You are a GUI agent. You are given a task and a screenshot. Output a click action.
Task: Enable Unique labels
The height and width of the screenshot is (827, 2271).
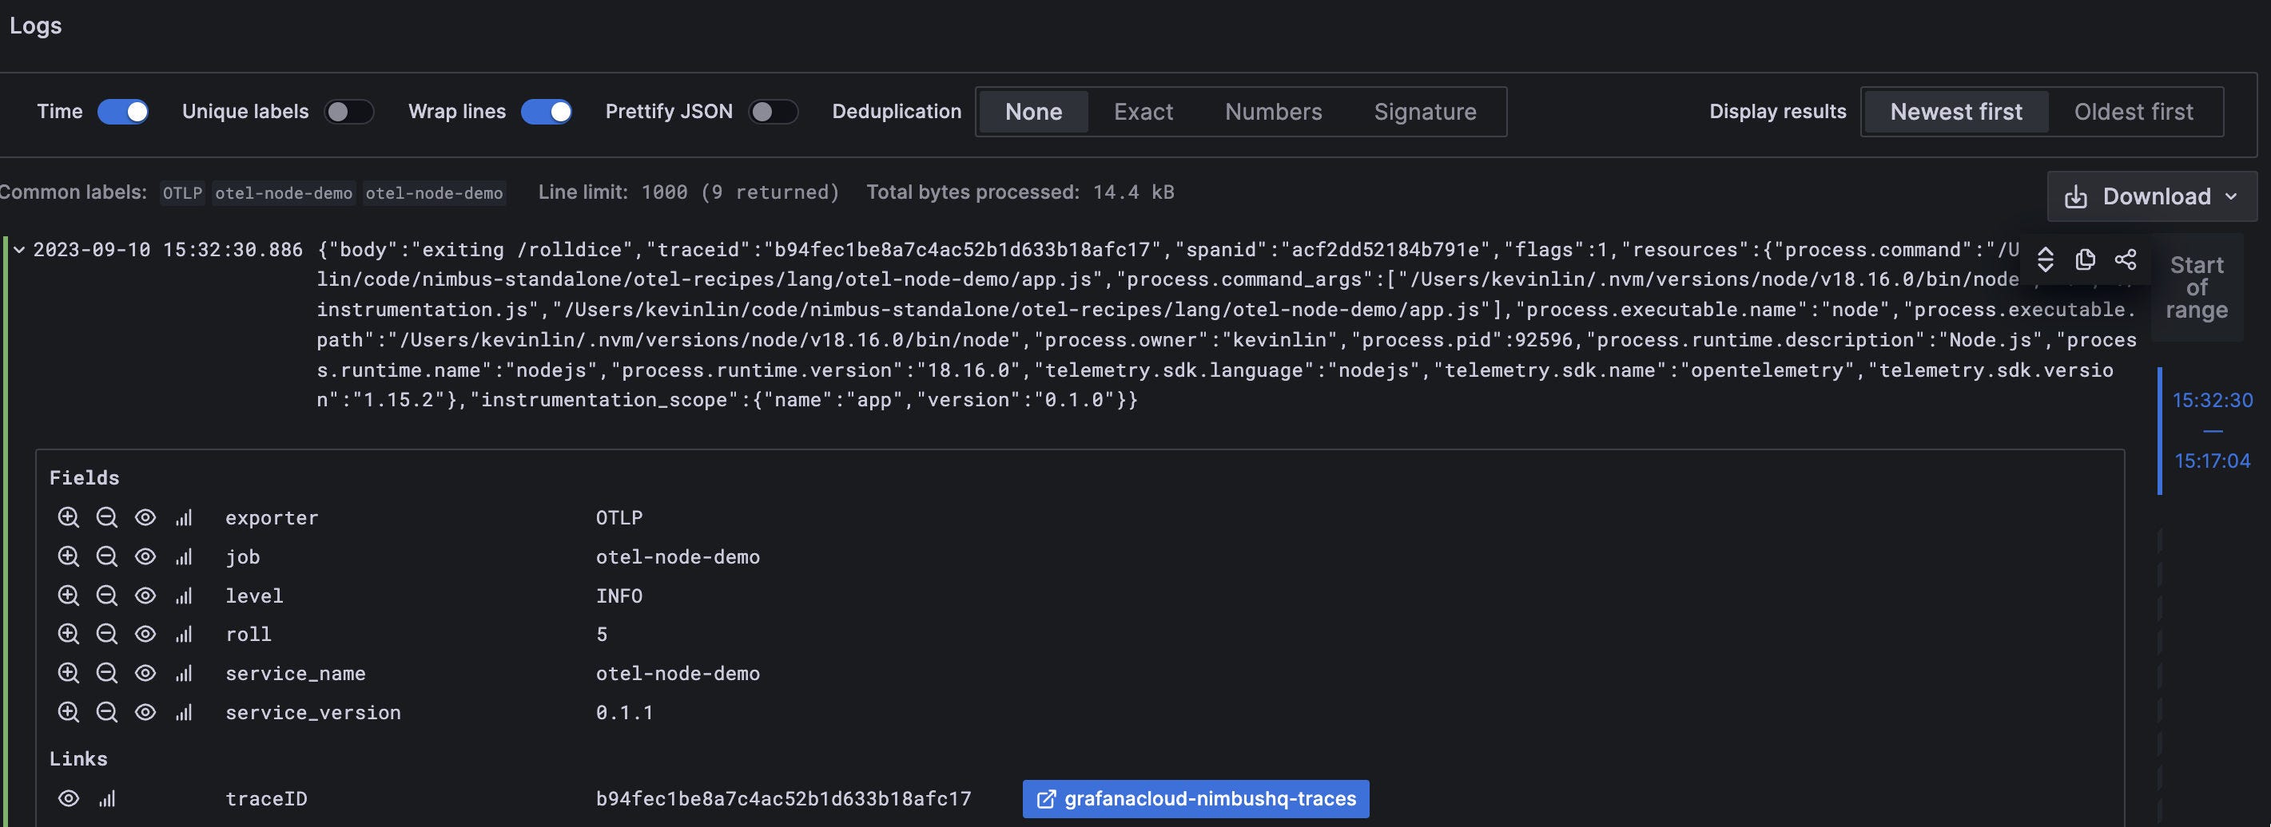350,112
